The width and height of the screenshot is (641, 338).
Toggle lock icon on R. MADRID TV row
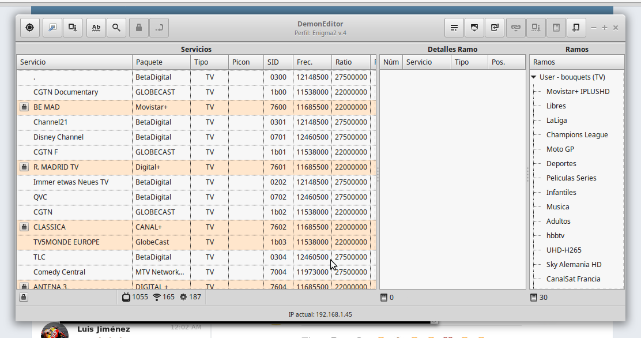pos(24,167)
